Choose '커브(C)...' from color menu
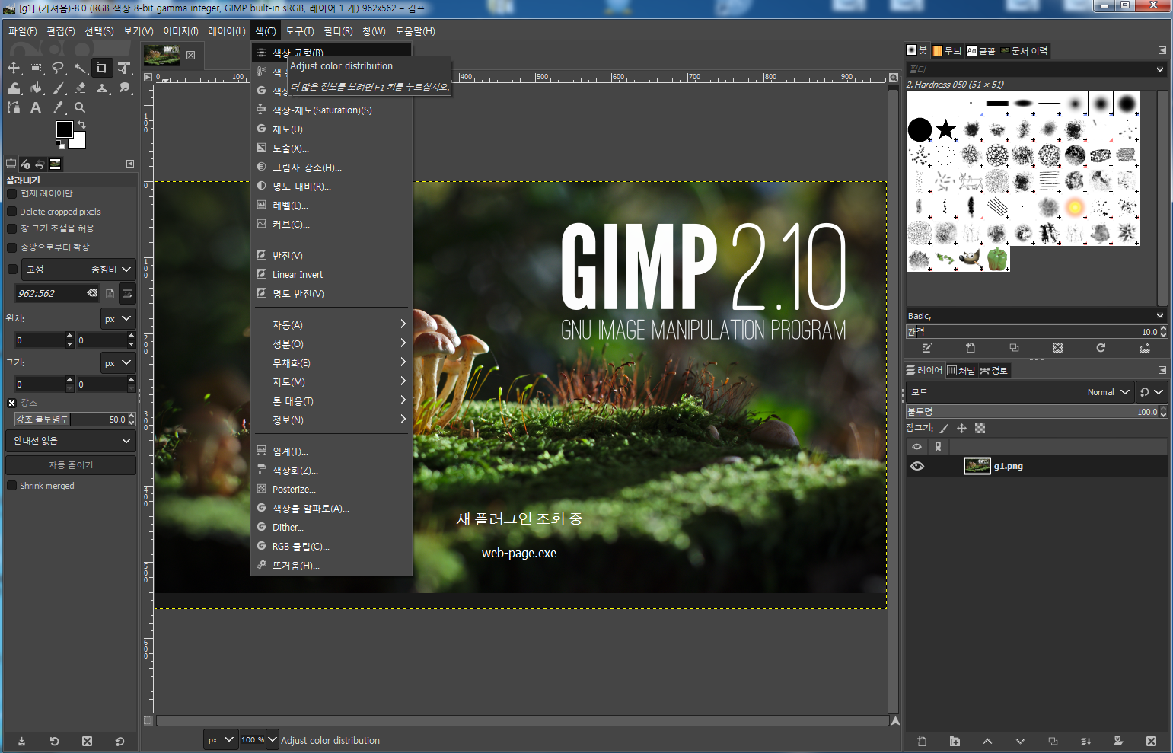Screen dimensions: 1173x753 click(x=332, y=225)
